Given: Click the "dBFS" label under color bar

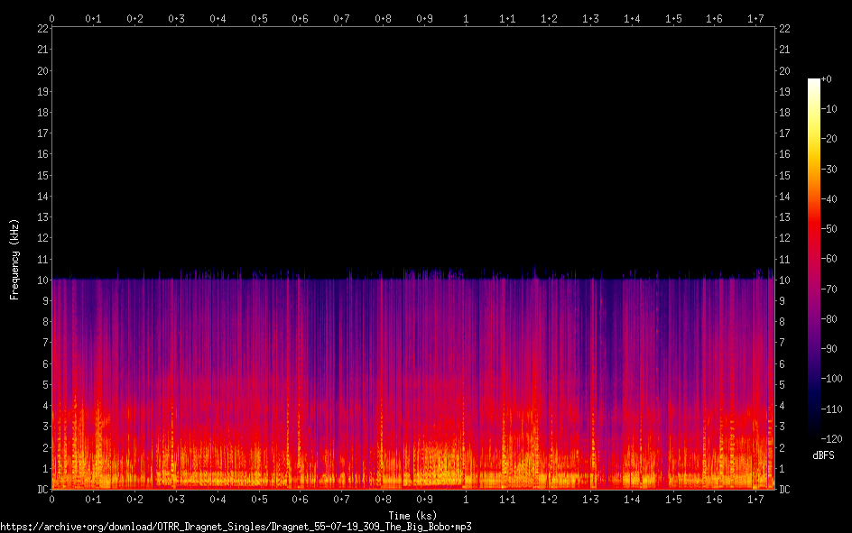Looking at the screenshot, I should (x=823, y=455).
